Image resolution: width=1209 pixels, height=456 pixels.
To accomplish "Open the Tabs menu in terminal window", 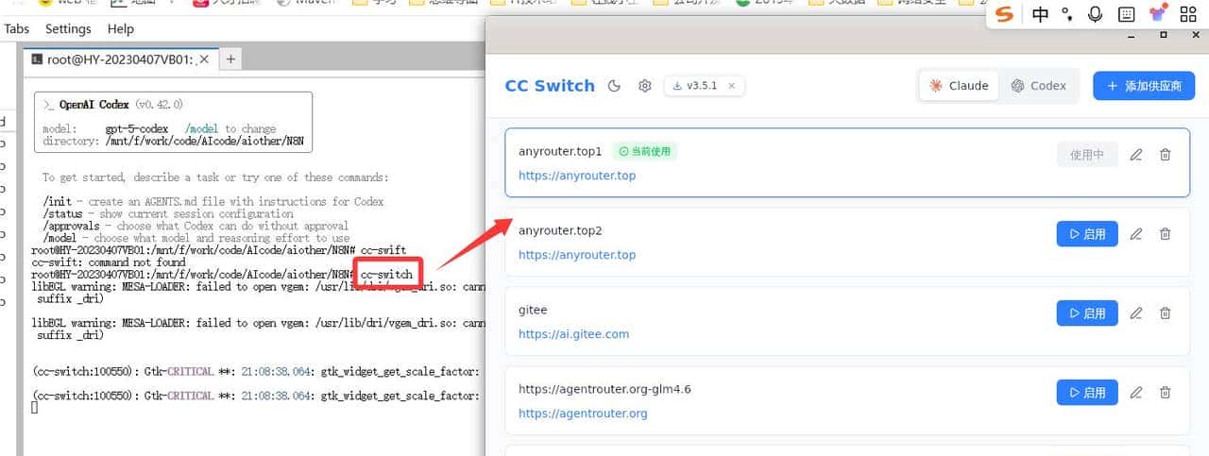I will (x=16, y=29).
